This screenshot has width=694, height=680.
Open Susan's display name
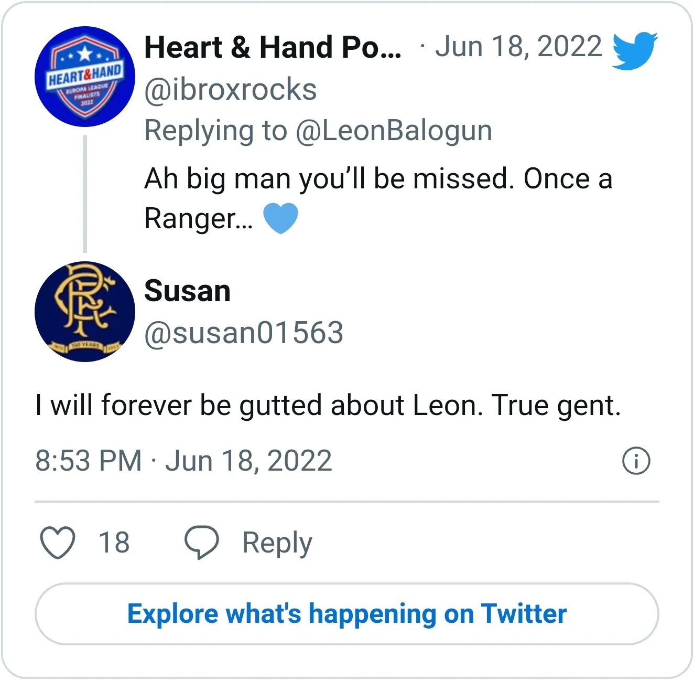[187, 291]
